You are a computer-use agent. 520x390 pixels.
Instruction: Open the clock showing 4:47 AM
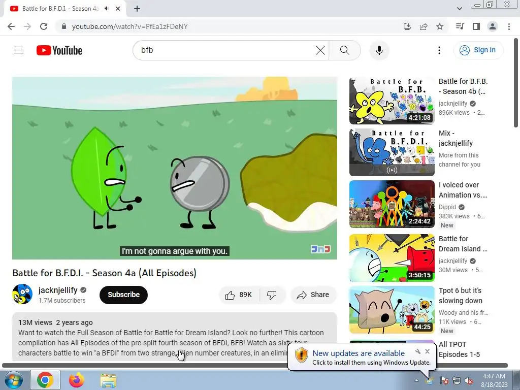(494, 380)
